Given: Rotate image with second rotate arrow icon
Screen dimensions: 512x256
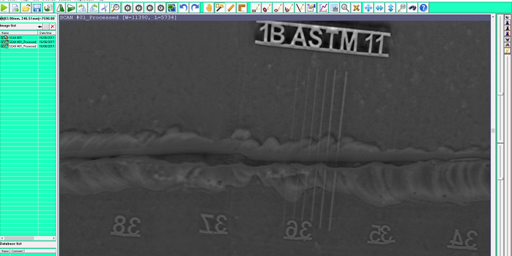Looking at the screenshot, I should point(93,7).
